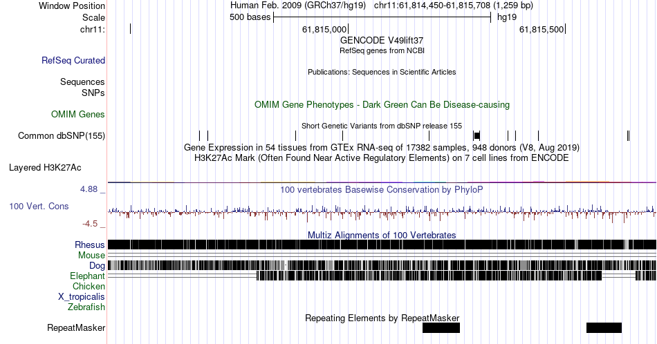657x344 pixels.
Task: Click the SNPs track label
Action: tap(93, 93)
